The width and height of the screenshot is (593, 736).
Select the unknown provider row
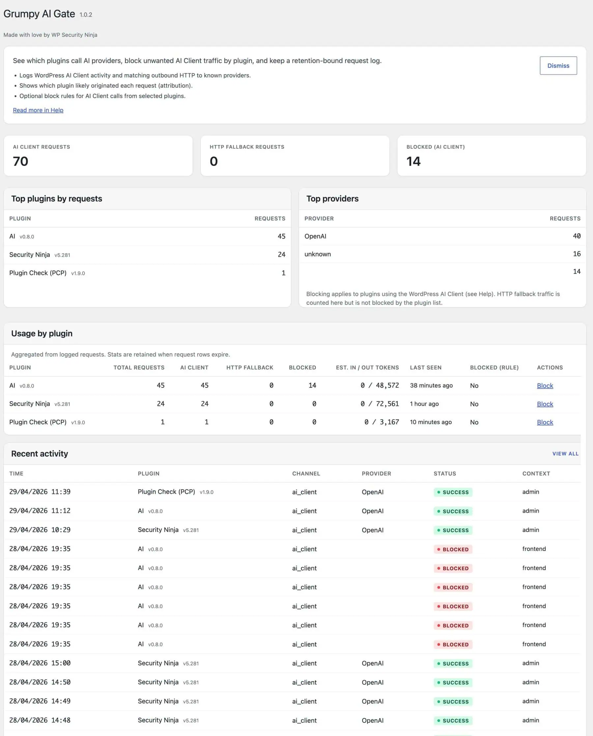click(x=442, y=254)
